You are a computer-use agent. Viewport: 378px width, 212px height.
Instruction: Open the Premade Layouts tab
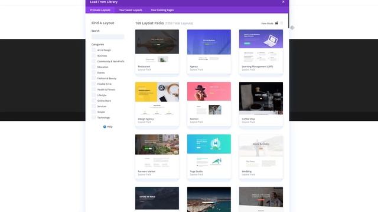[100, 10]
